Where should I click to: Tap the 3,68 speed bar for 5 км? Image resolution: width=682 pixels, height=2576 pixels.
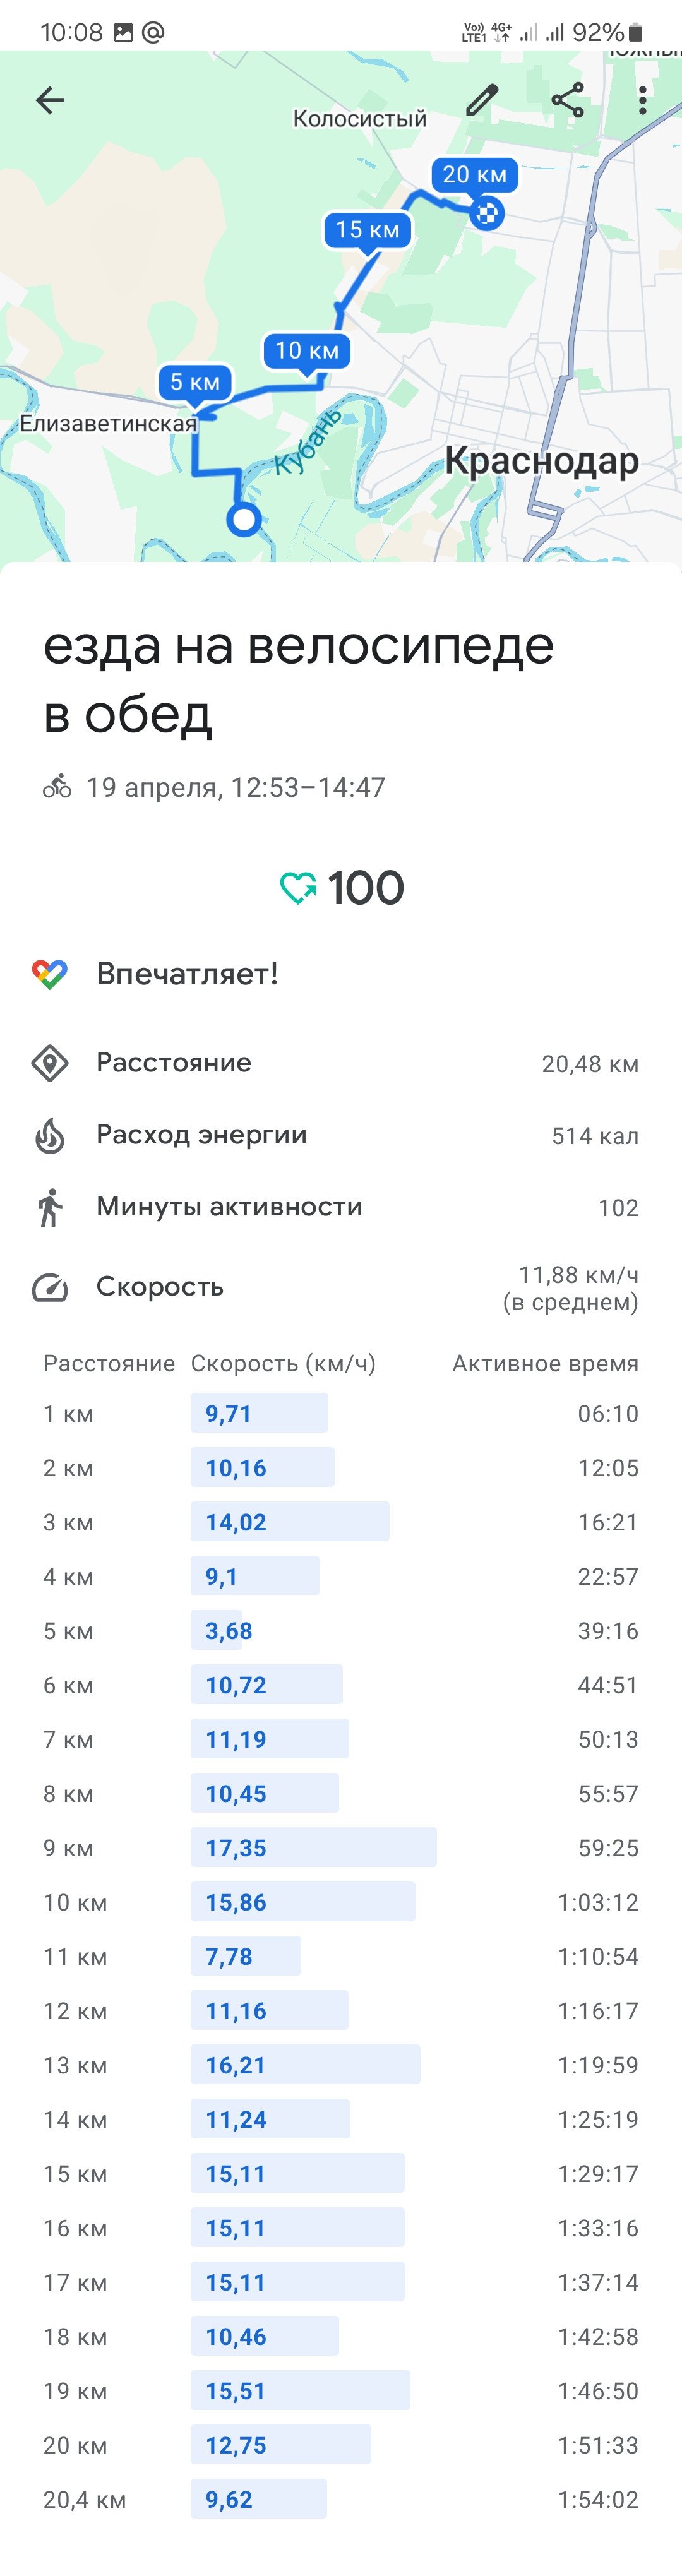tap(221, 1630)
